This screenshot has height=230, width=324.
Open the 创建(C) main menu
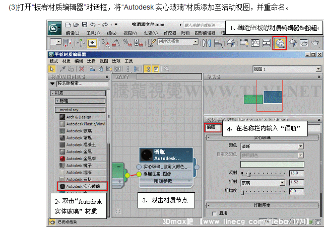point(151,33)
